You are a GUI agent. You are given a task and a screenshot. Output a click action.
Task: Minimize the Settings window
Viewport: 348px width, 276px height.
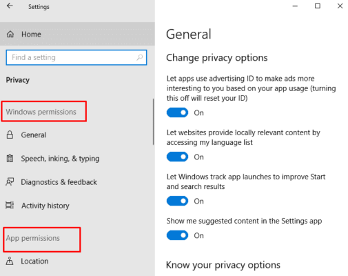295,6
